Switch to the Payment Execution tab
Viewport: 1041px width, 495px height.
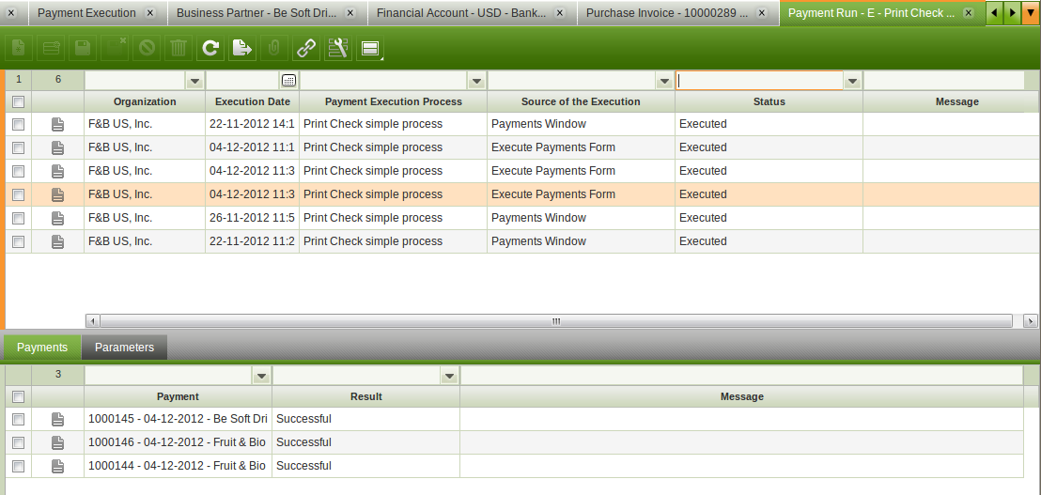click(86, 13)
